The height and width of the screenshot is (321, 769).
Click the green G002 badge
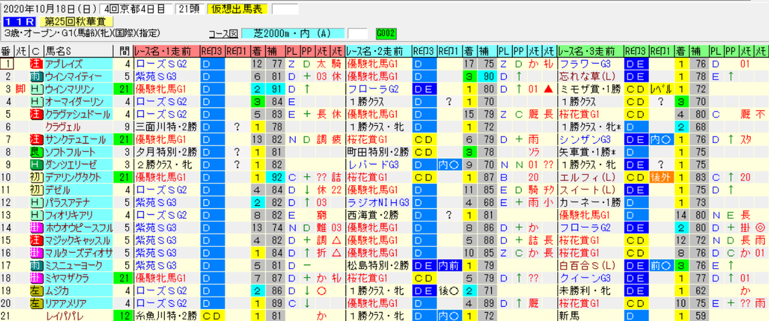point(386,33)
